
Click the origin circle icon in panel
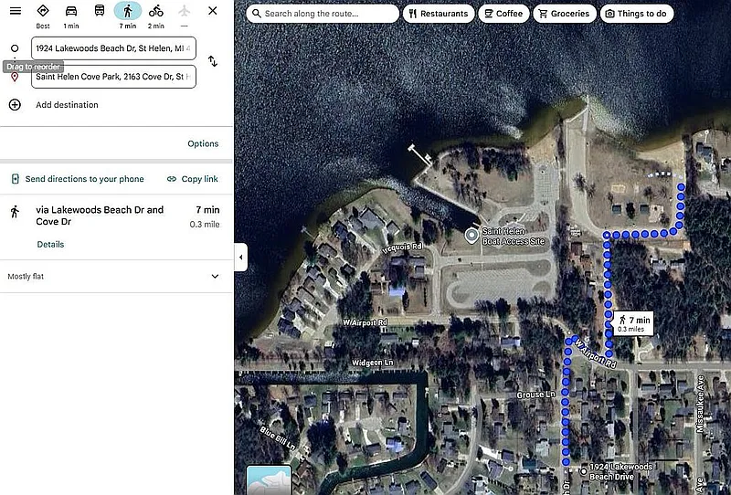pyautogui.click(x=15, y=48)
